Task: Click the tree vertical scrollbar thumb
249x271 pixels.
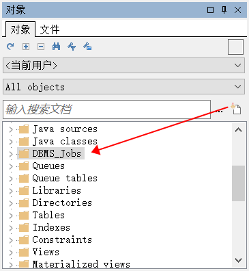Action: tap(238, 183)
